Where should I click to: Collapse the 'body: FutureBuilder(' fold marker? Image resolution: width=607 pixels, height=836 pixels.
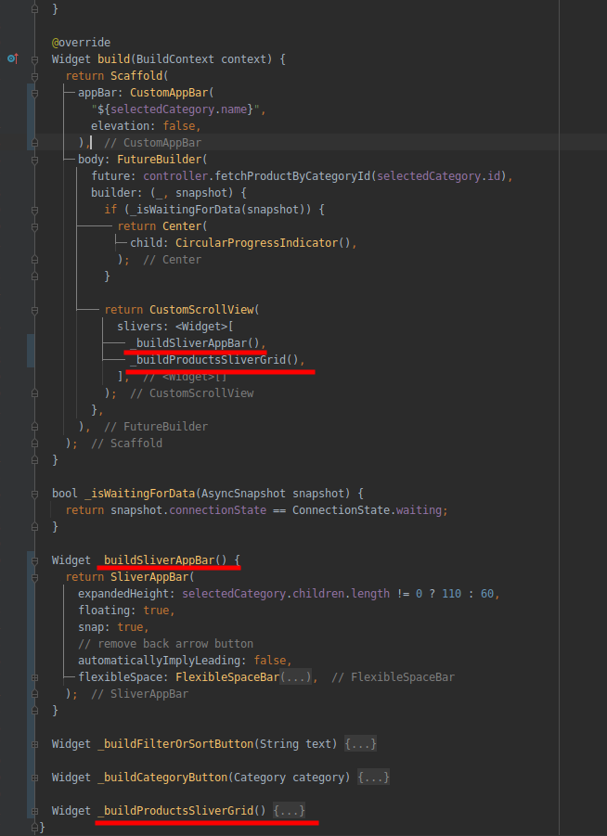34,160
